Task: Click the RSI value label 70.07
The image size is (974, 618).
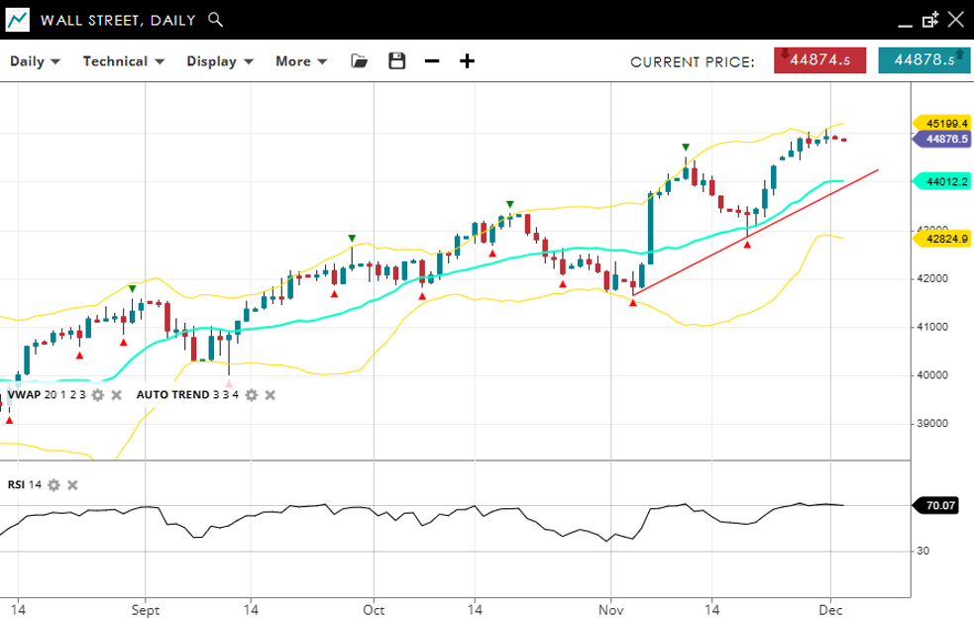Action: pos(940,505)
